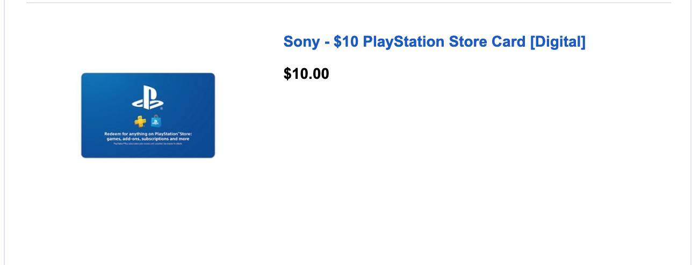
Task: Select the $10.00 price text
Action: pos(306,74)
